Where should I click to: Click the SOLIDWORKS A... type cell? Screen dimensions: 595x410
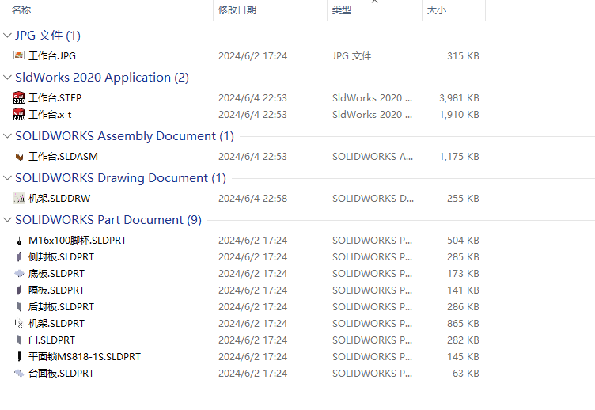373,157
